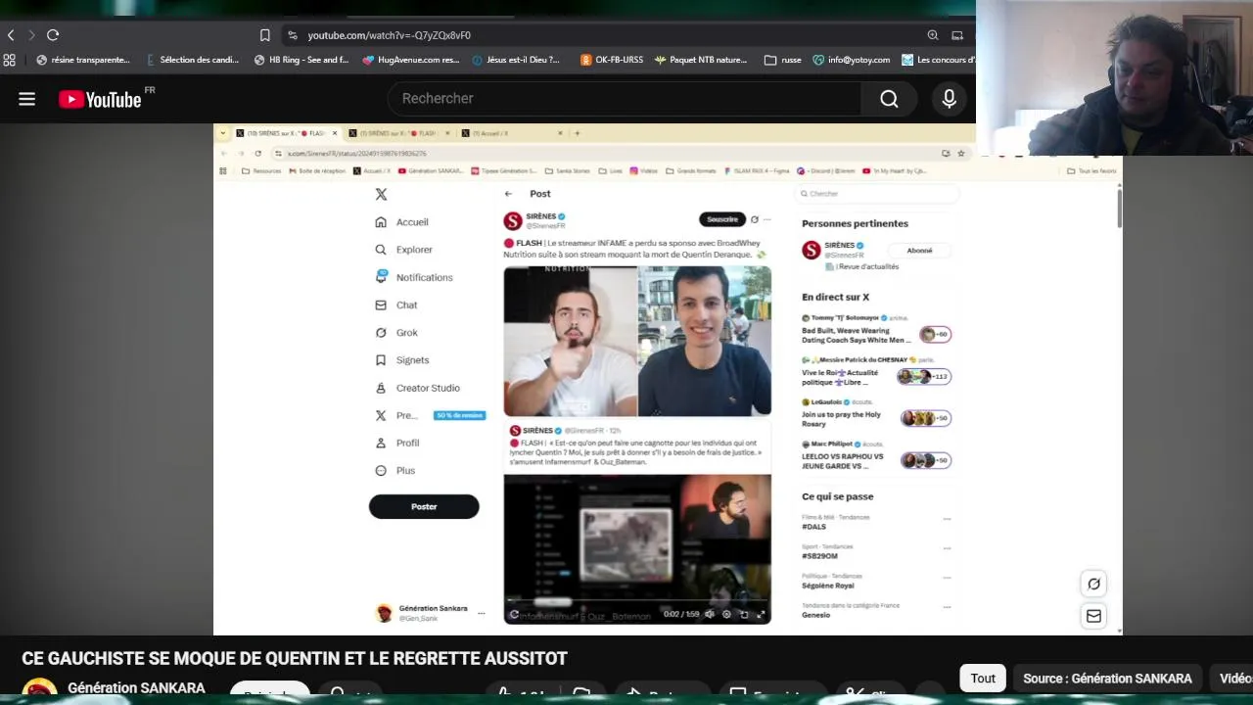
Task: Open Profil in the X sidebar
Action: coord(397,443)
